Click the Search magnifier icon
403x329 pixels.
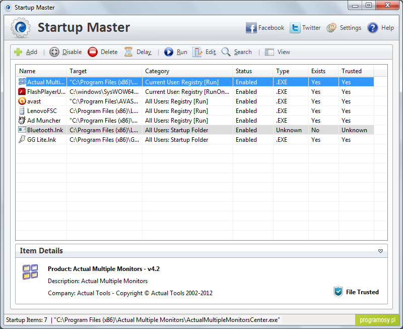click(226, 52)
